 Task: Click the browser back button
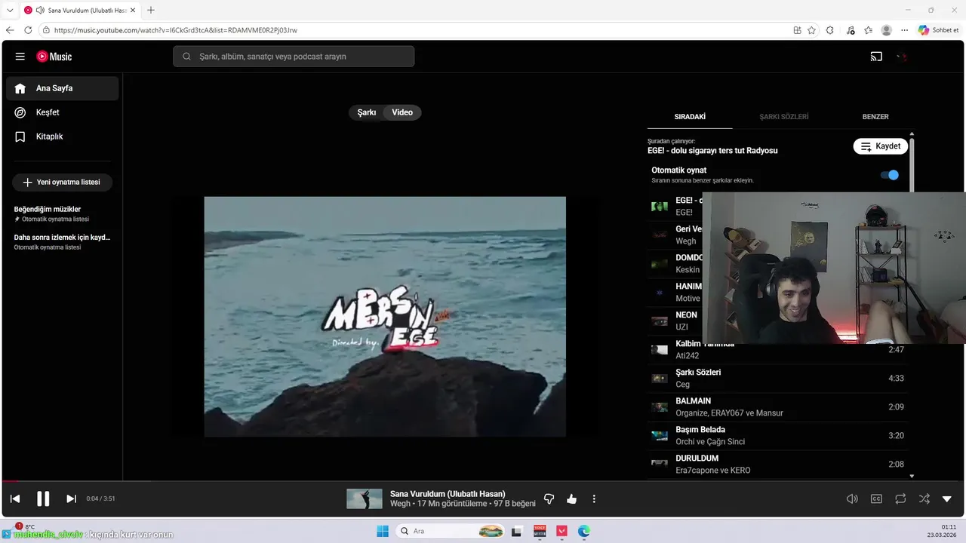10,30
